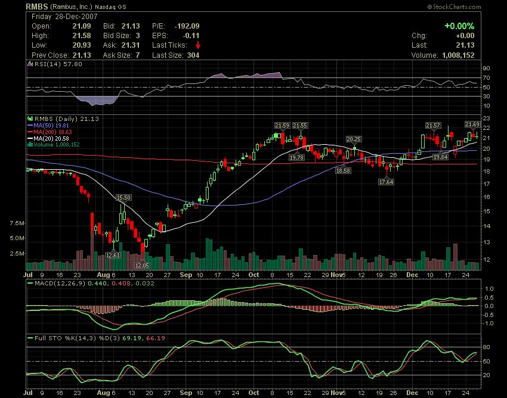Screen dimensions: 507x398
Task: Click the volume bars icon in the legend
Action: 30,144
